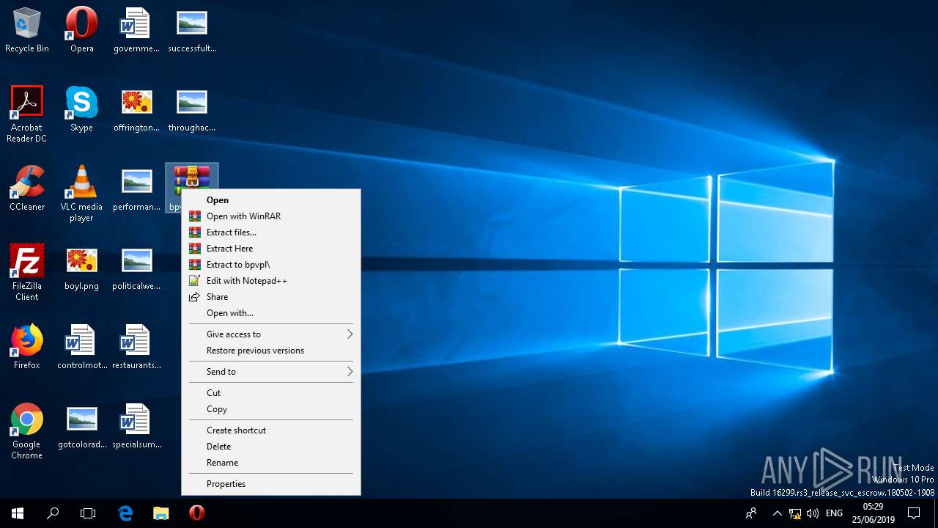This screenshot has height=528, width=938.
Task: Choose Restore previous versions
Action: (x=271, y=351)
